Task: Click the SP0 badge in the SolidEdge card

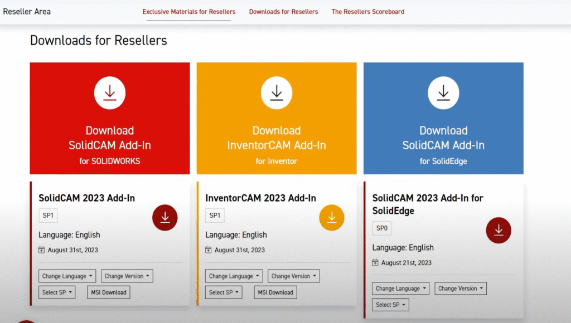Action: tap(381, 228)
